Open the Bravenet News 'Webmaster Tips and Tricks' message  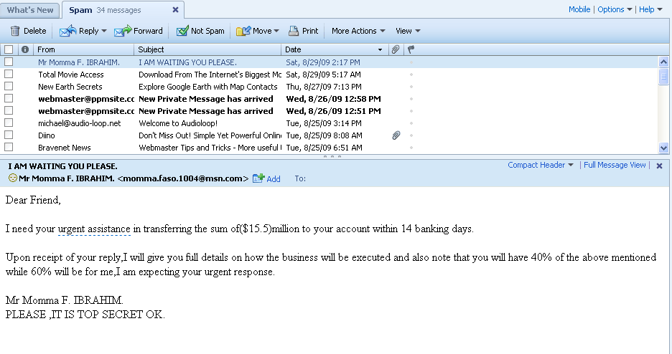[x=210, y=148]
